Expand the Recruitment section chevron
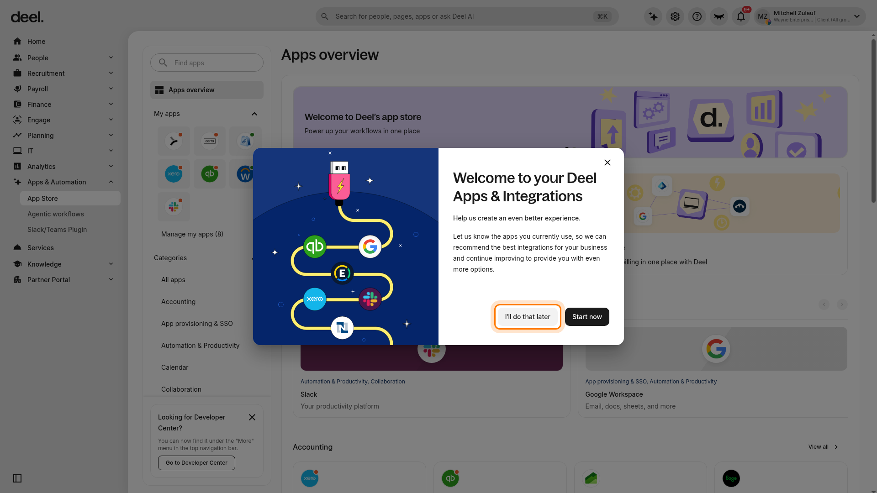877x493 pixels. tap(111, 73)
